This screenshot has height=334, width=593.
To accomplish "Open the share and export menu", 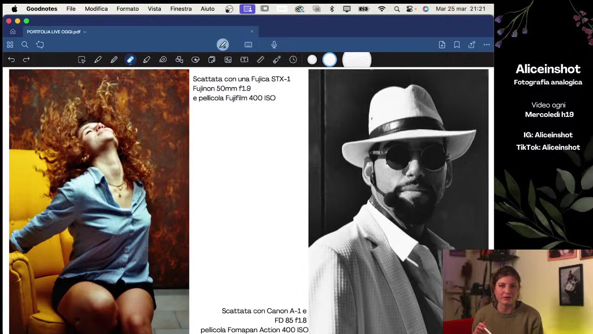I will coord(472,45).
